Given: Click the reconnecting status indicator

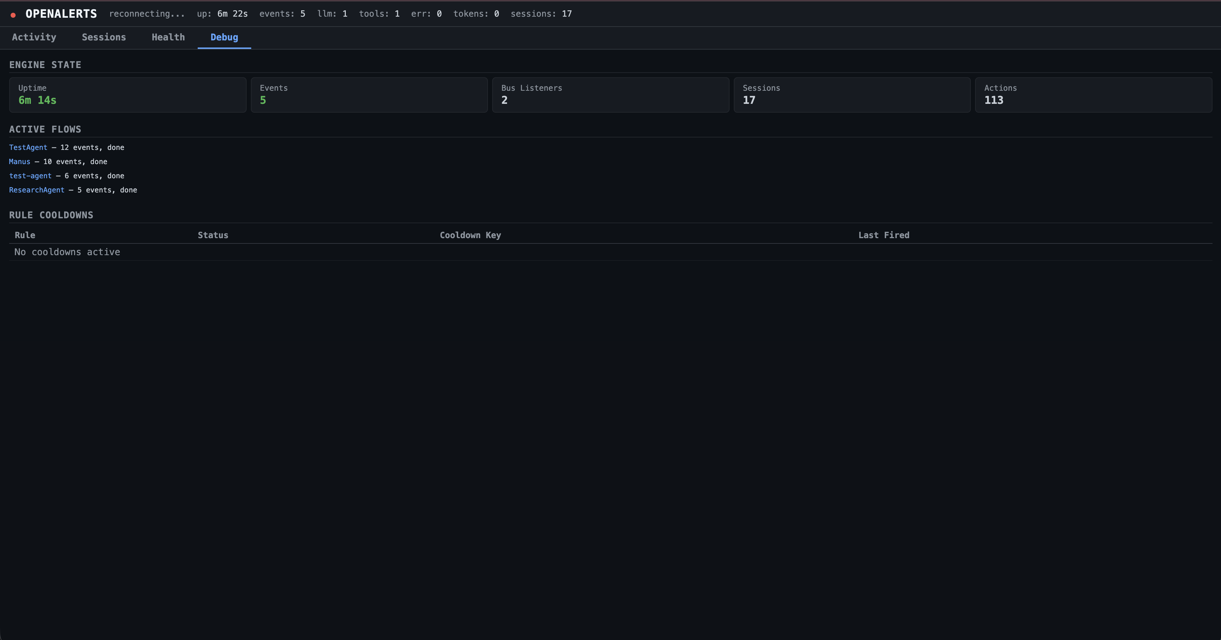Looking at the screenshot, I should point(146,14).
